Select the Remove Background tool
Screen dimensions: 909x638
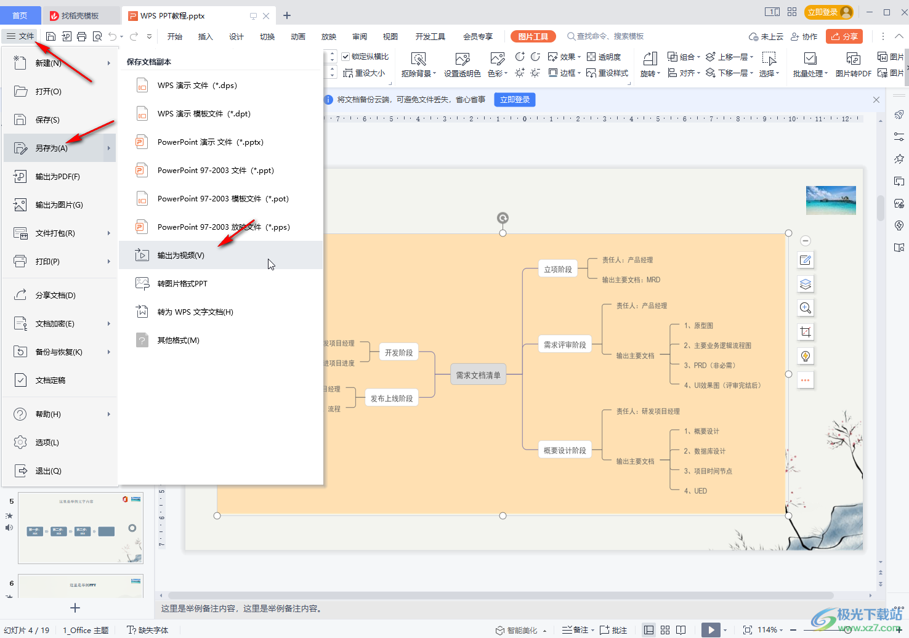coord(418,64)
